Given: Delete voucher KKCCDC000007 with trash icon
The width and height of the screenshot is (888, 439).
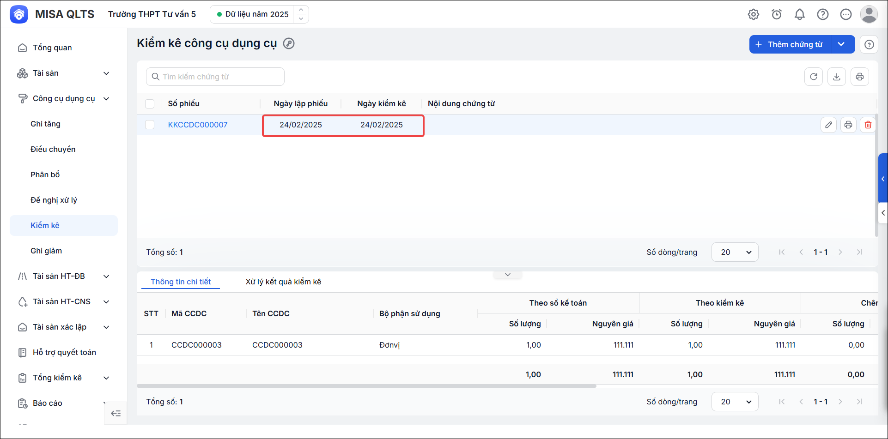Looking at the screenshot, I should pyautogui.click(x=868, y=125).
